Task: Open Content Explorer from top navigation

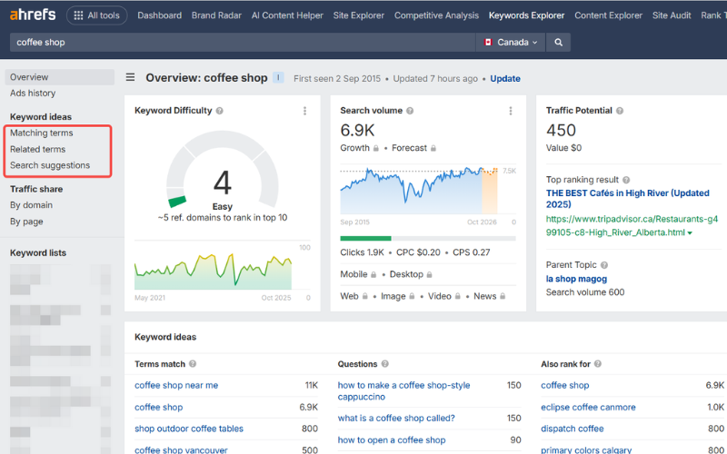Action: tap(608, 15)
